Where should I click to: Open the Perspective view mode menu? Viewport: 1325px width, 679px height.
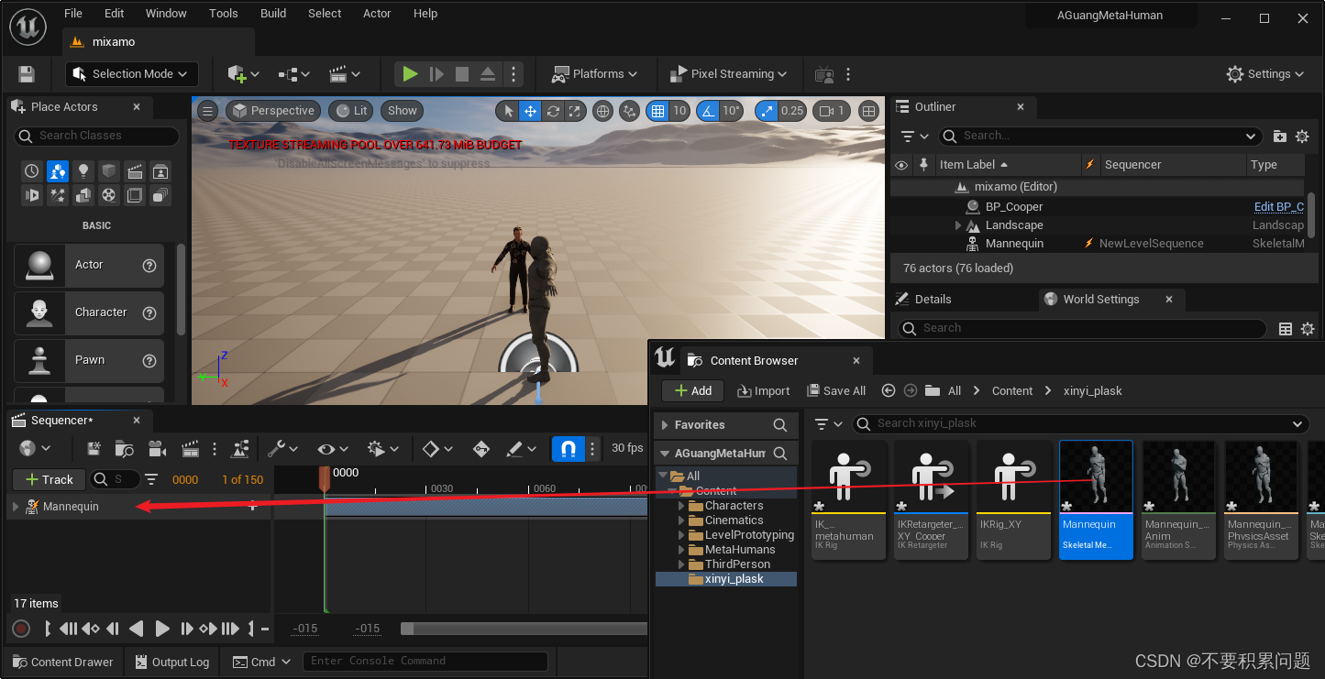(x=273, y=111)
